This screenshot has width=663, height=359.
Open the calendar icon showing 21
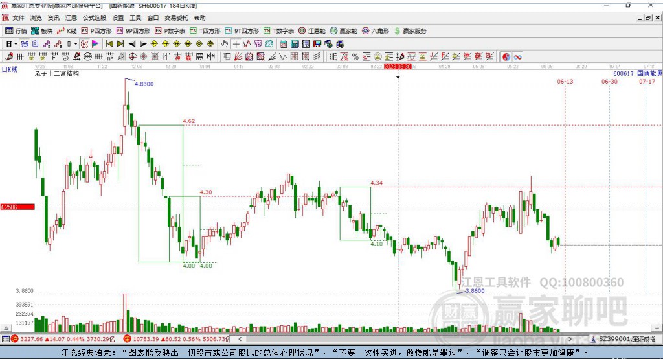(284, 44)
